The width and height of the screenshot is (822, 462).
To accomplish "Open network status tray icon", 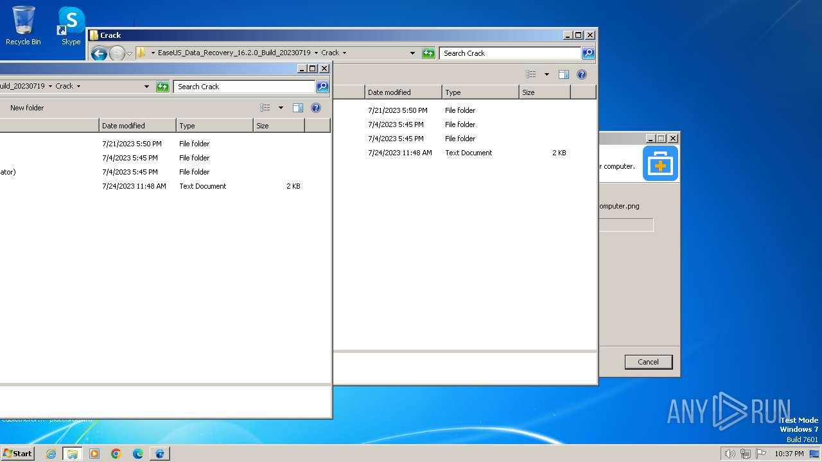I will pyautogui.click(x=746, y=454).
